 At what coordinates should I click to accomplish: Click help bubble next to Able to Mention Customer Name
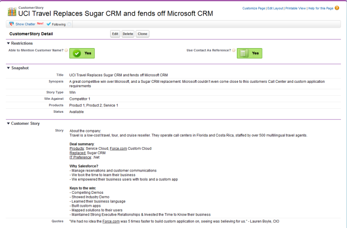[x=66, y=50]
